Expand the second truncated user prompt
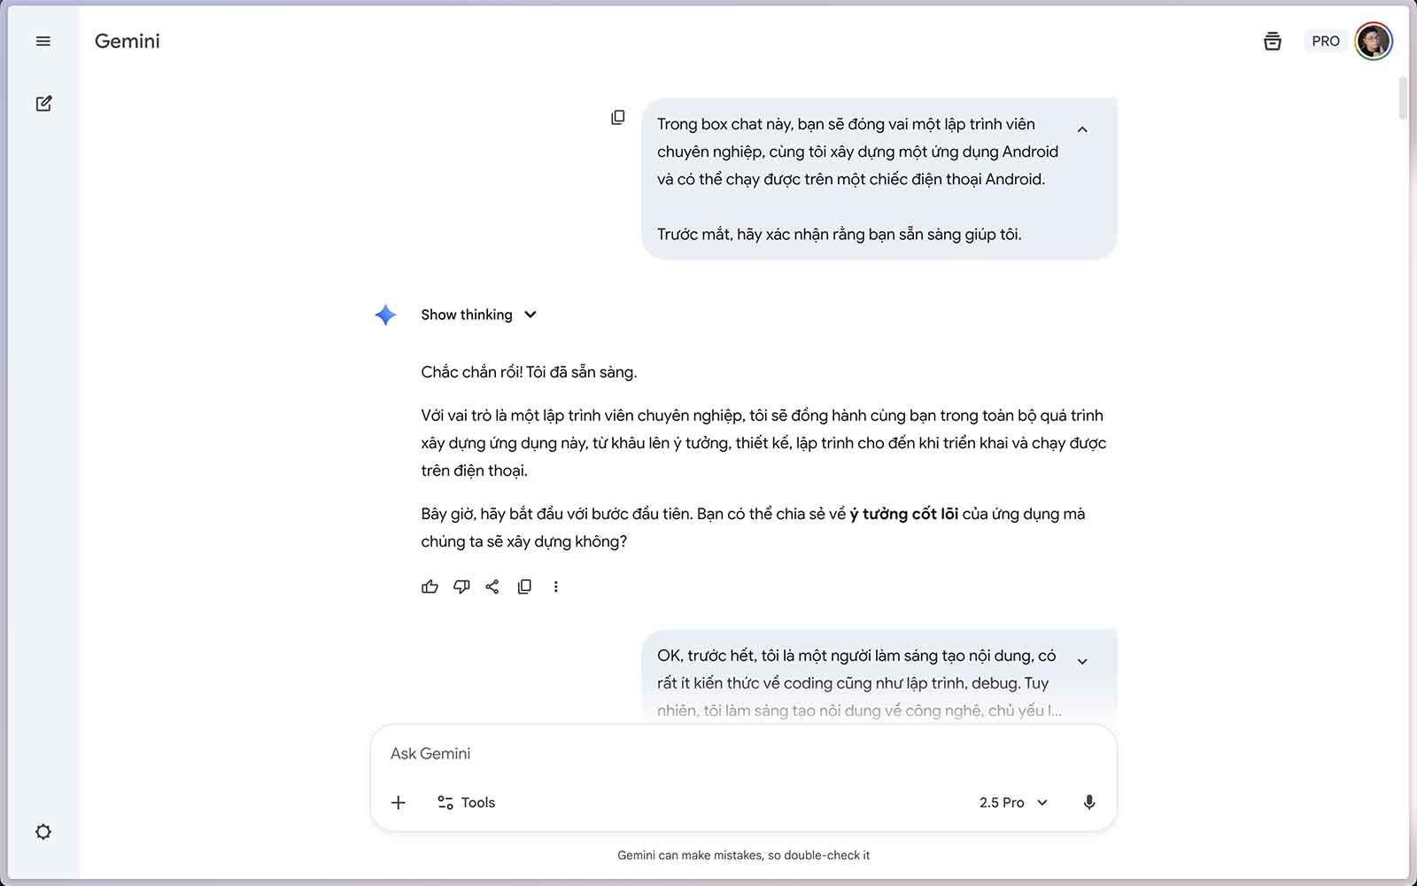The width and height of the screenshot is (1417, 886). coord(1082,662)
